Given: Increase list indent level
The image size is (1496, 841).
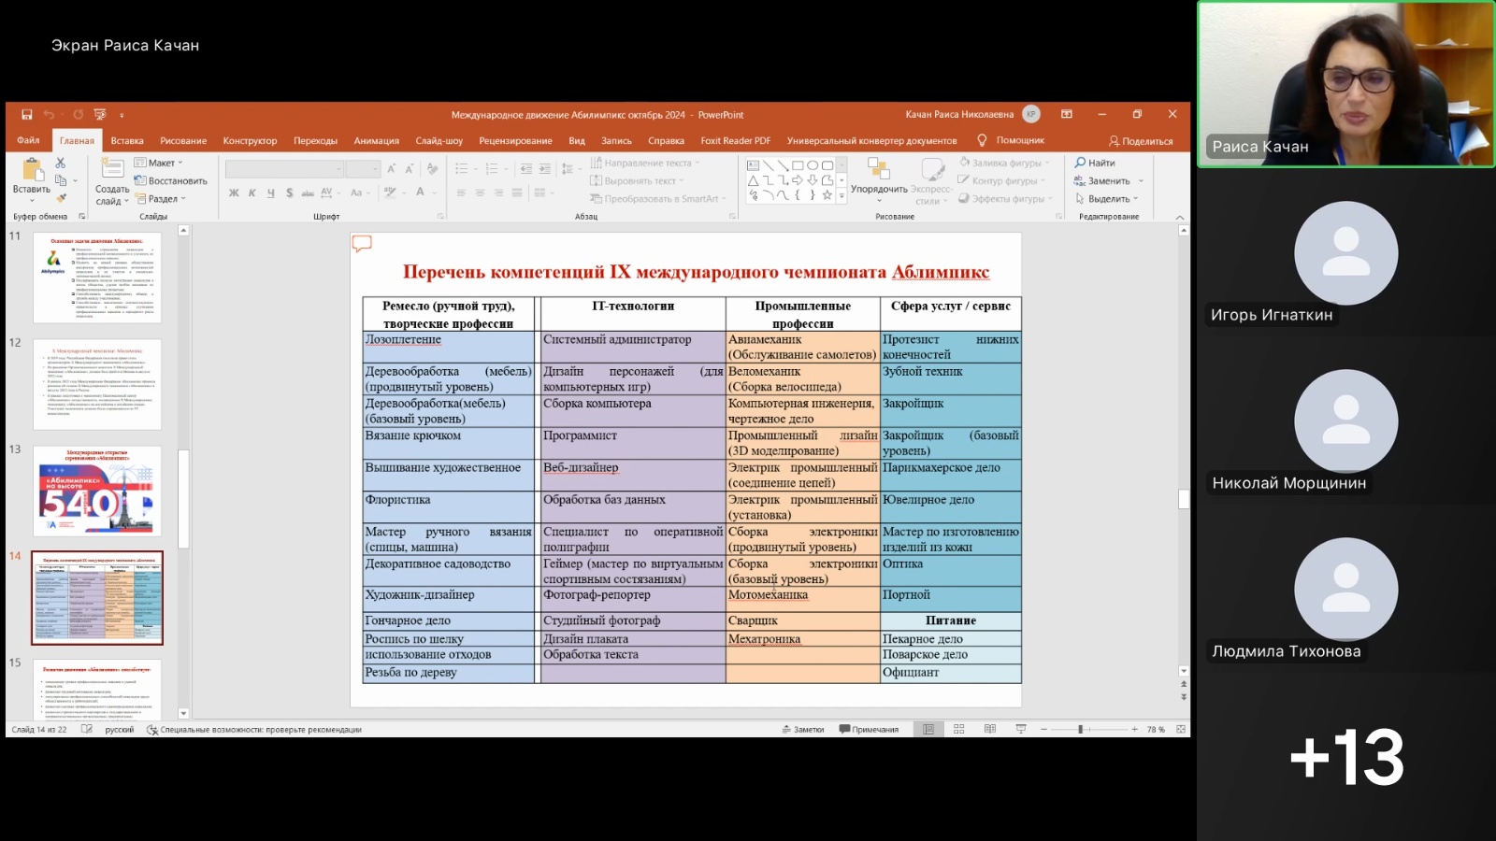Looking at the screenshot, I should pyautogui.click(x=544, y=168).
